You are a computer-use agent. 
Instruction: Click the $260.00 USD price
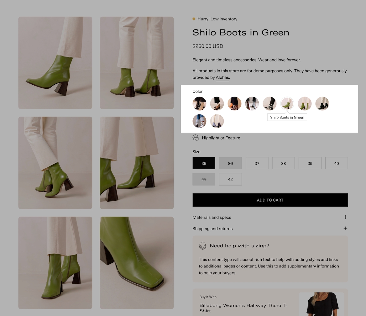point(208,46)
